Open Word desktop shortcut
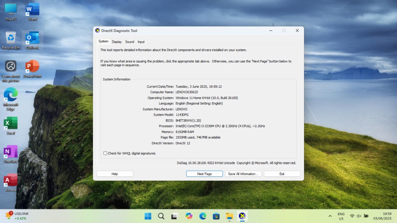Screen dimensions: 397x223 tap(32, 12)
